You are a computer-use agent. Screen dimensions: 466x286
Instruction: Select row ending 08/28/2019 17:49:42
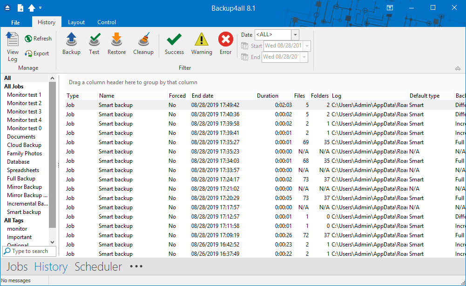coord(265,105)
